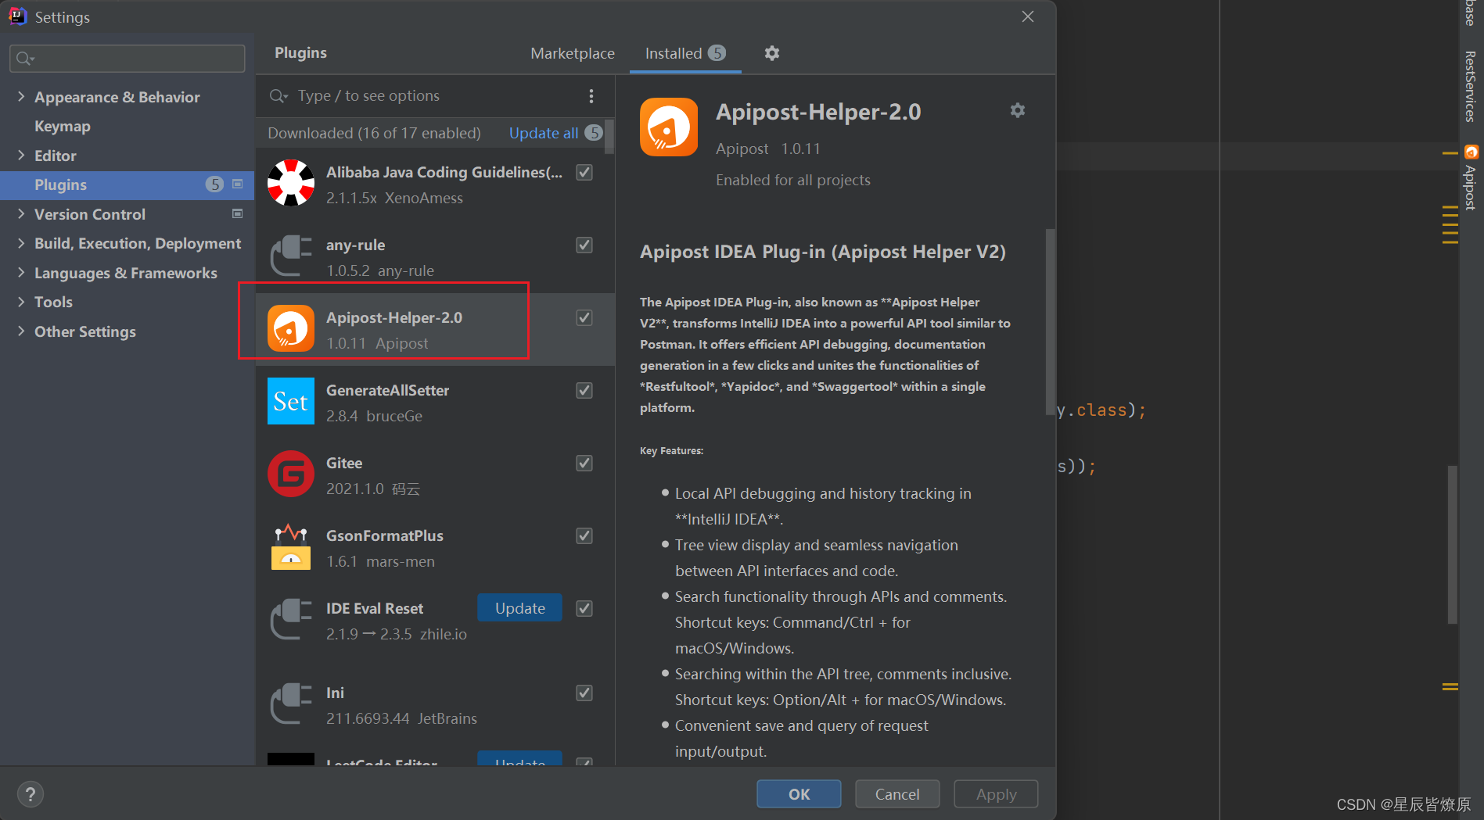
Task: Close the Settings dialog
Action: [1028, 16]
